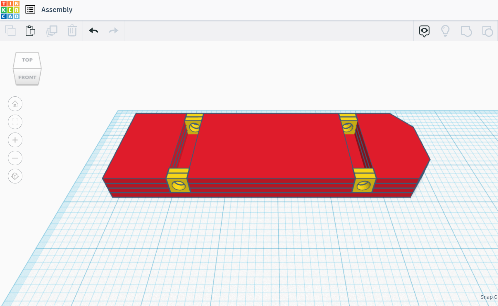Group the selected shapes
Screen dimensions: 498x306
tap(466, 31)
